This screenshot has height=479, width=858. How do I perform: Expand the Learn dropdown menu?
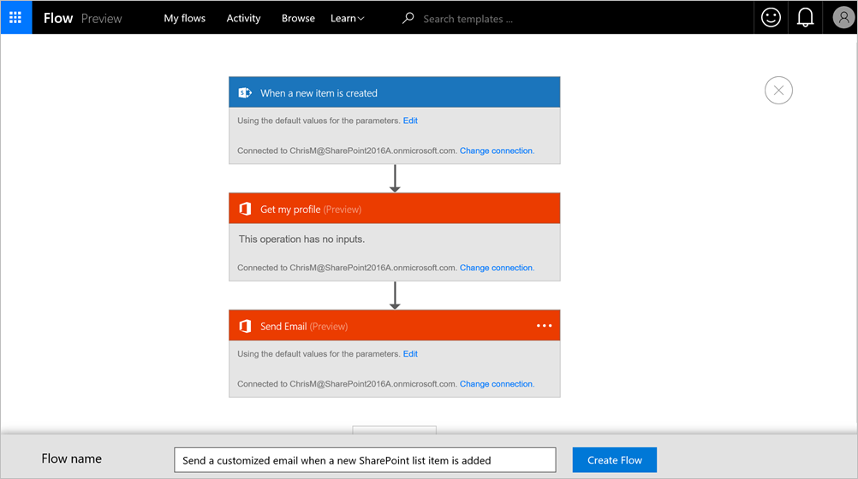pyautogui.click(x=347, y=18)
